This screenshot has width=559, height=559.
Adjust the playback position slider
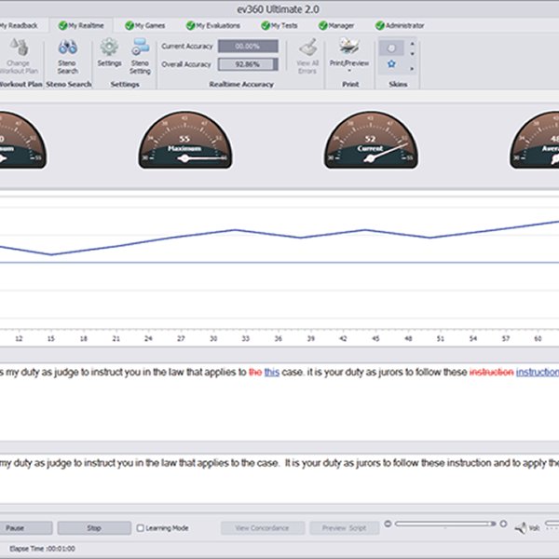445,524
